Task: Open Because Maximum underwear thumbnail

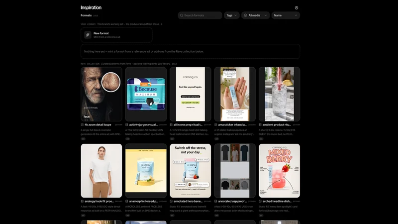Action: point(146,94)
